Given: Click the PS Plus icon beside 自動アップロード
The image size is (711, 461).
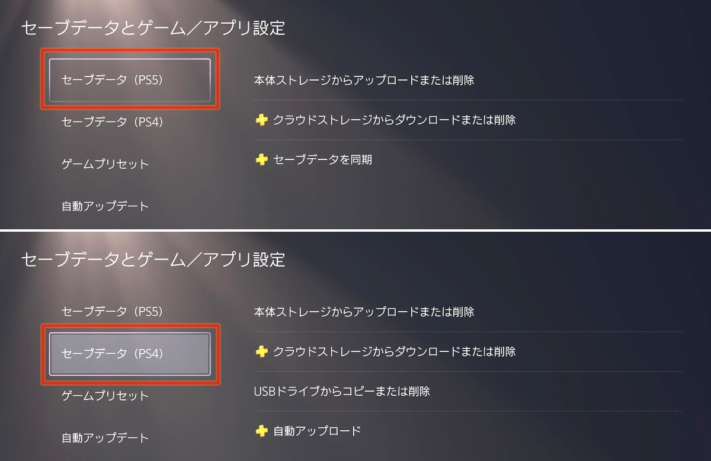Looking at the screenshot, I should pyautogui.click(x=261, y=431).
